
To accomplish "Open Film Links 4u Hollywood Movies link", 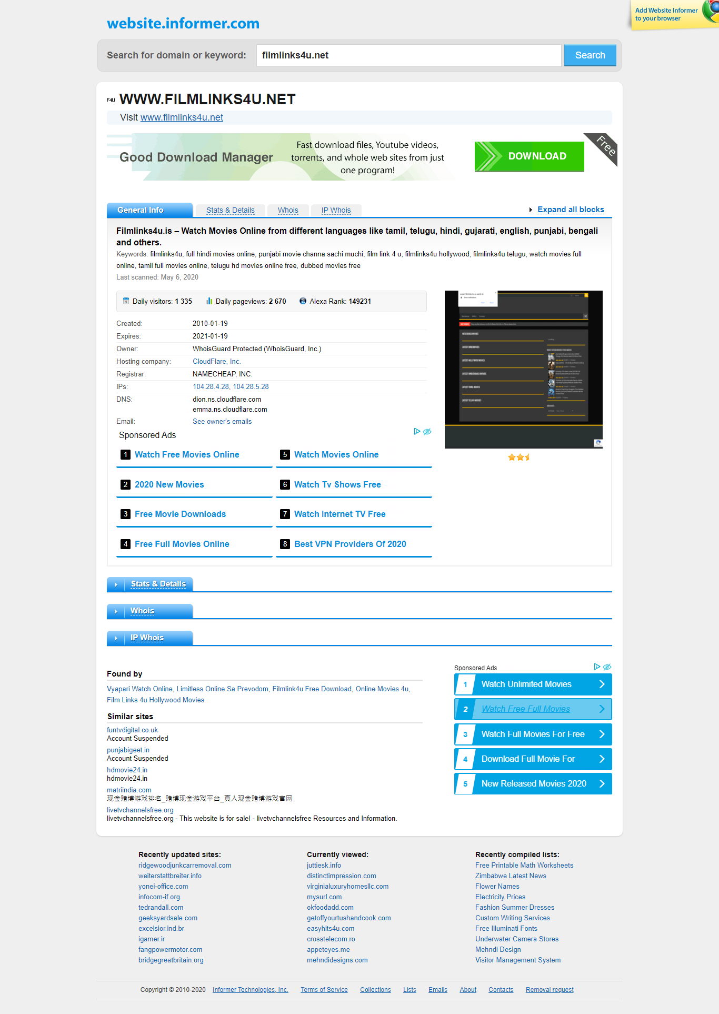I will tap(155, 700).
